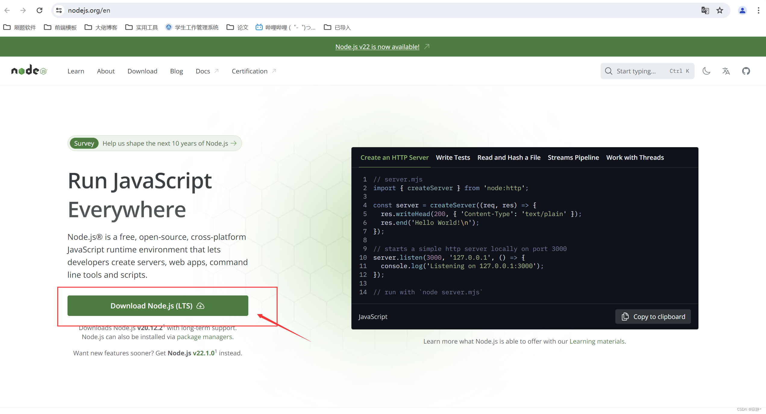The width and height of the screenshot is (766, 414).
Task: Open the About nav item
Action: point(106,71)
